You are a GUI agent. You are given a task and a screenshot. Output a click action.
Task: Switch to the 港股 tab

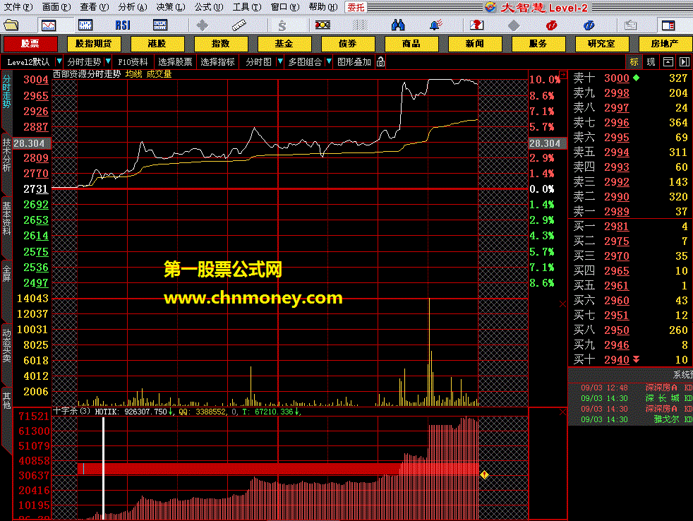(x=157, y=44)
